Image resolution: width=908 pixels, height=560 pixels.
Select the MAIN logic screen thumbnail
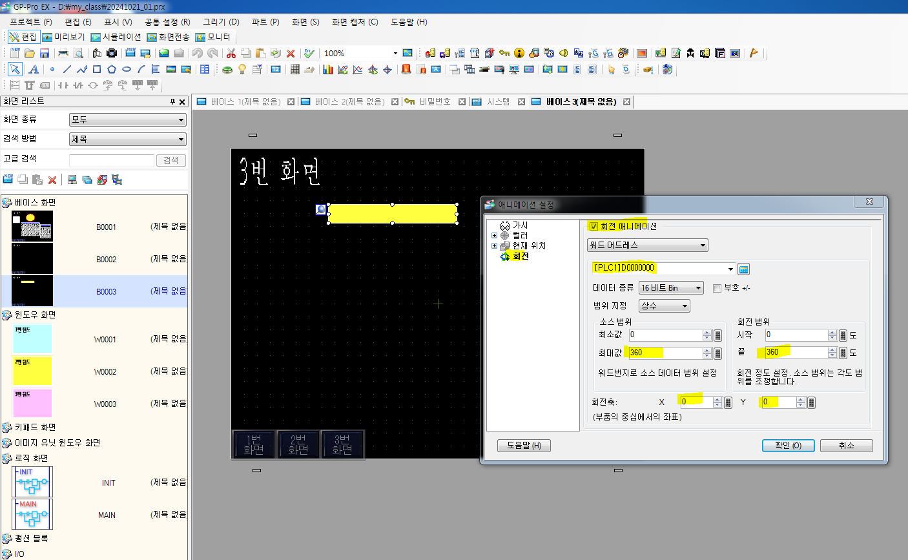(x=32, y=514)
